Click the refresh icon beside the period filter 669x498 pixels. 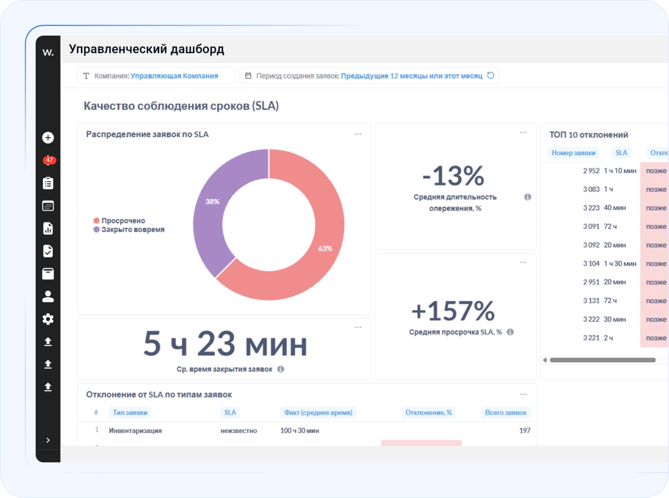tap(491, 76)
